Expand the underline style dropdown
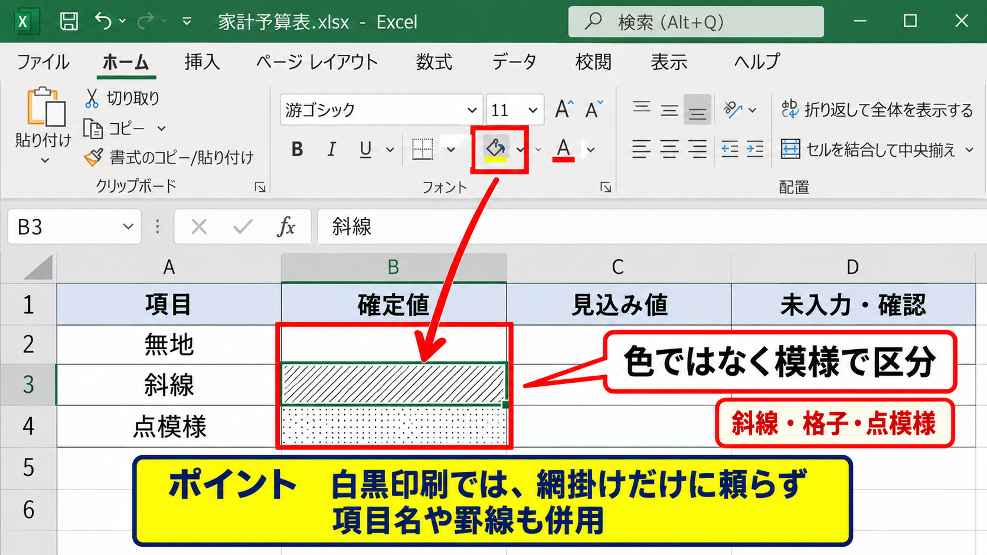Image resolution: width=987 pixels, height=555 pixels. [390, 150]
